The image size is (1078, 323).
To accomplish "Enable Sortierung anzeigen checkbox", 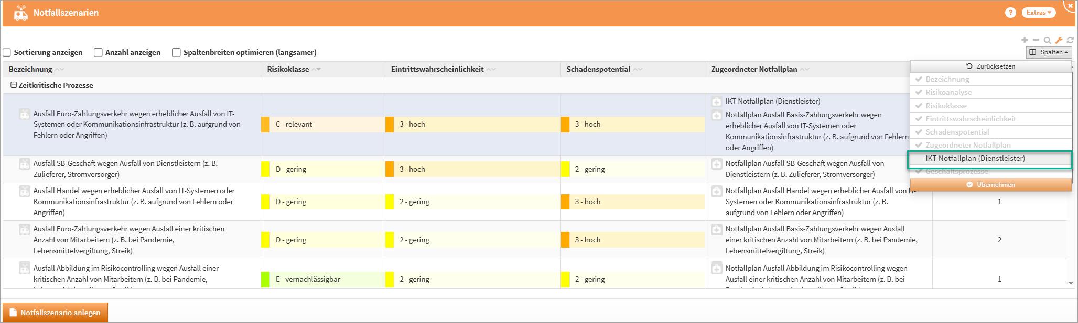I will (7, 52).
